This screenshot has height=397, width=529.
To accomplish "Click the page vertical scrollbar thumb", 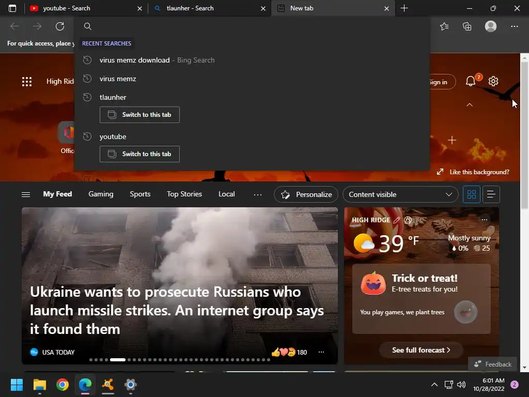I will click(524, 135).
